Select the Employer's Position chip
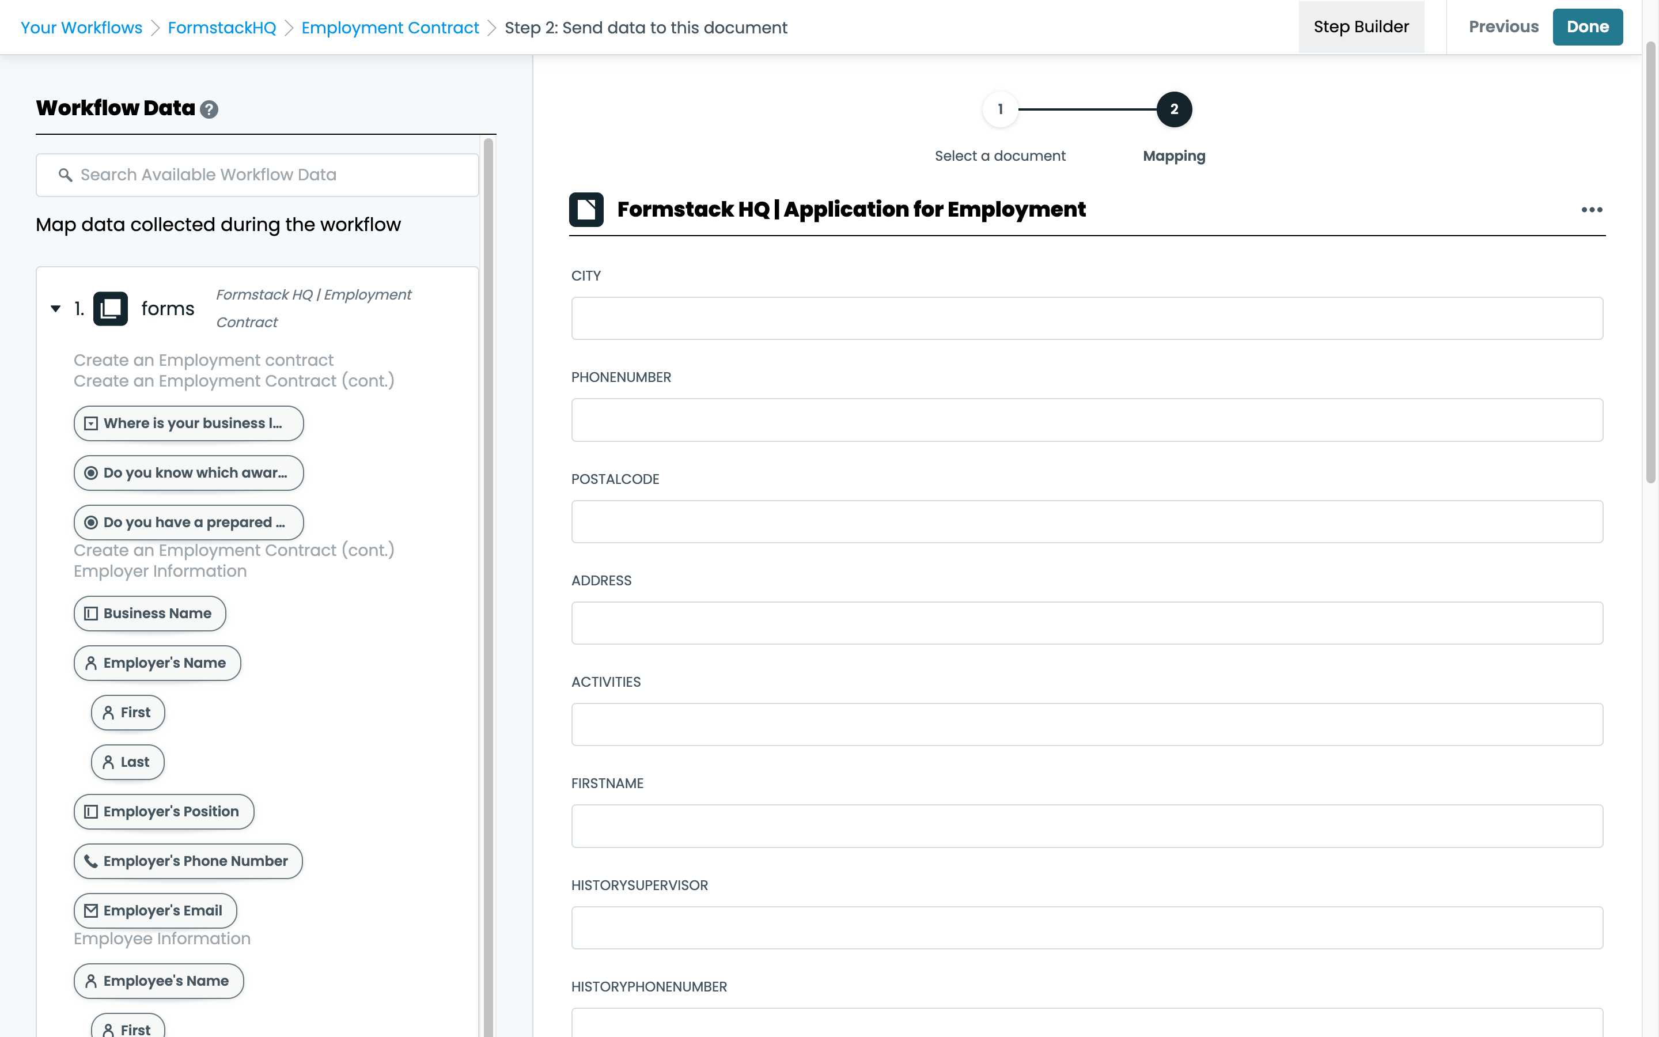This screenshot has height=1037, width=1659. tap(163, 811)
